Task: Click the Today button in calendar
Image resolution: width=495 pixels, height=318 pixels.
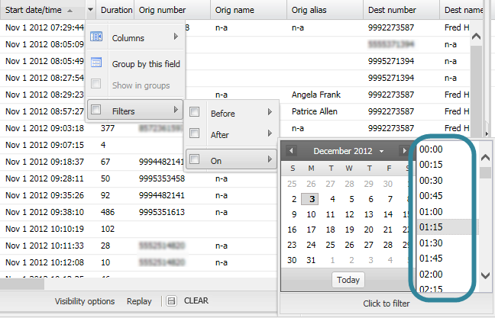Action: pos(348,280)
